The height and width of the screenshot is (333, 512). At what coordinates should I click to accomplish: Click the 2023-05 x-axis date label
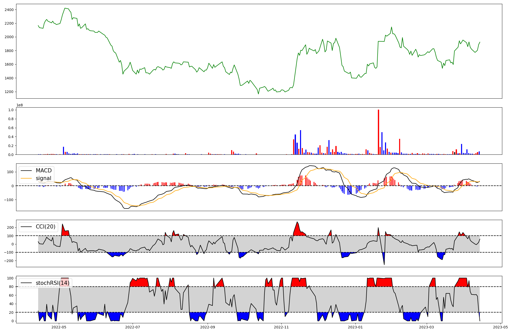(x=500, y=327)
